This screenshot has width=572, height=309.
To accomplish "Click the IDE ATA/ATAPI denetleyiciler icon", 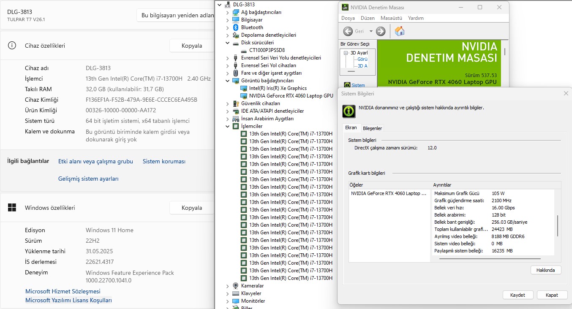I will tap(236, 111).
